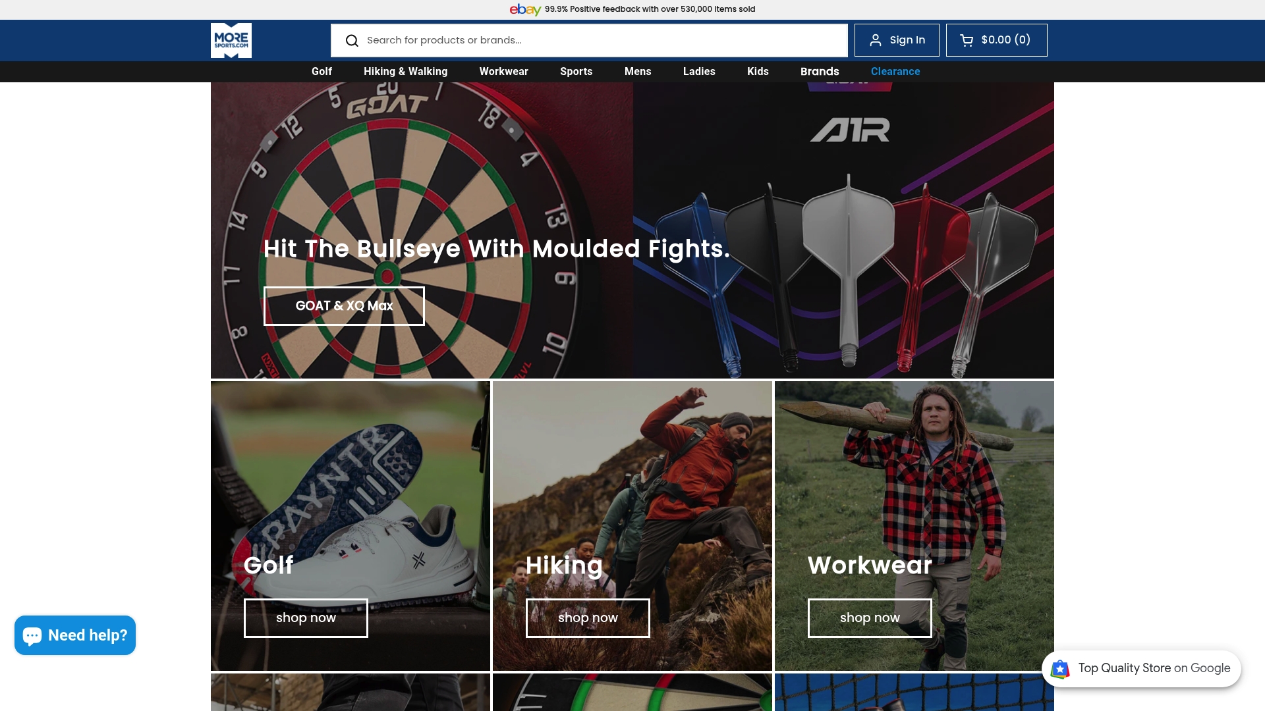1265x711 pixels.
Task: Open the Hiking & Walking menu
Action: point(405,71)
